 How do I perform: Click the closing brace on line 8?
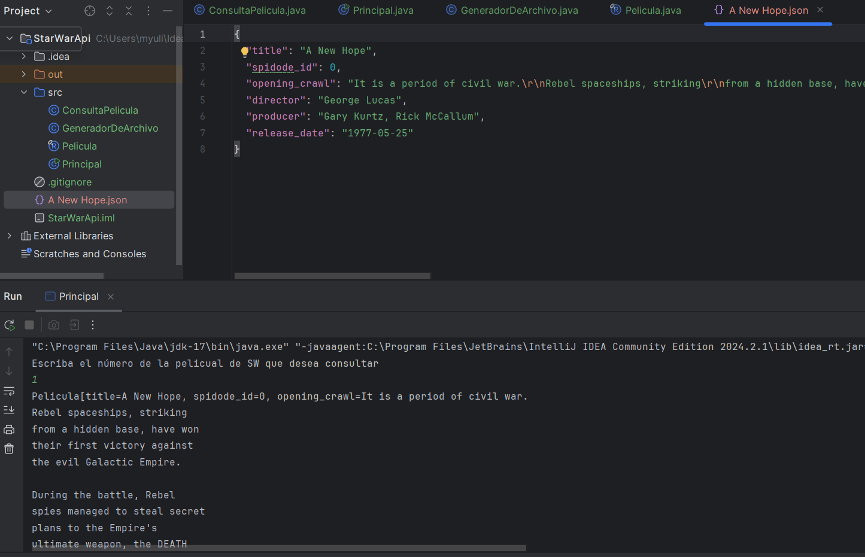pos(237,150)
